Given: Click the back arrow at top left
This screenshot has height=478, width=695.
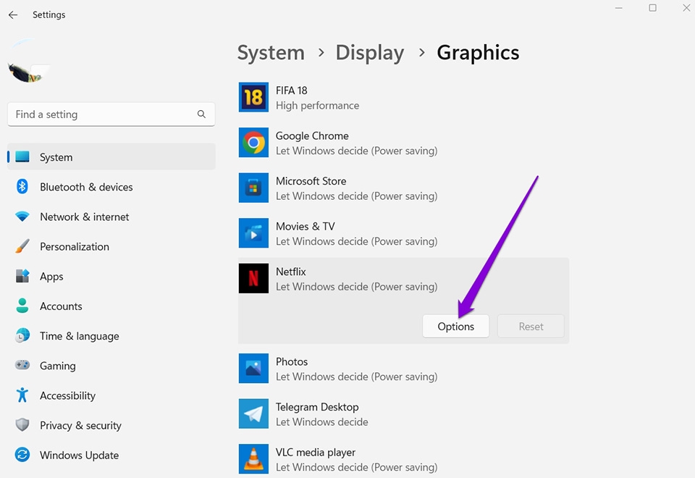Looking at the screenshot, I should click(12, 14).
